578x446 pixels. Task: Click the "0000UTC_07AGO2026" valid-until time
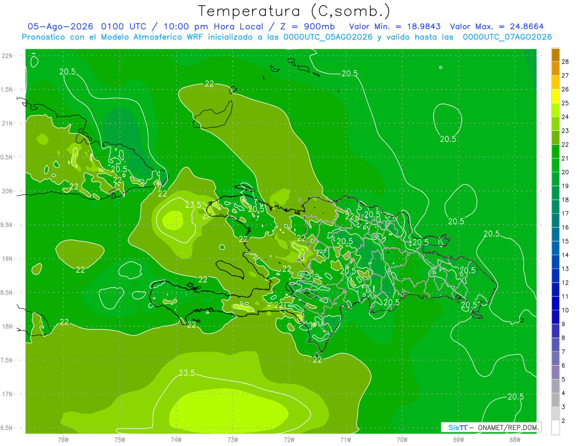pos(507,37)
